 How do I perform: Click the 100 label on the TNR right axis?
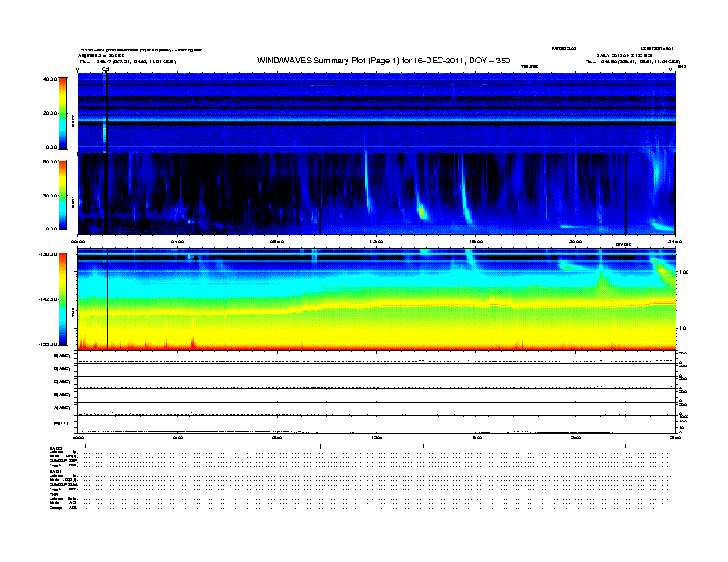[x=684, y=272]
